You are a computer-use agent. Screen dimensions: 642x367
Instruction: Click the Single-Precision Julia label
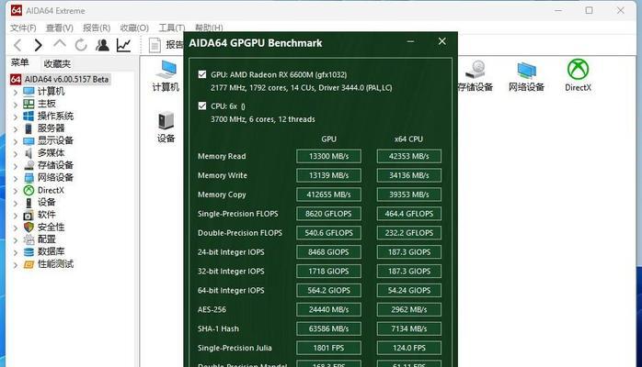235,349
